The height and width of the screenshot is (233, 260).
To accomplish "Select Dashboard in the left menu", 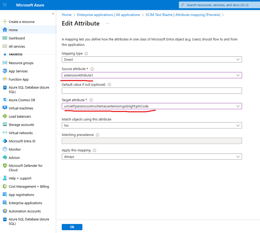I will tap(17, 38).
